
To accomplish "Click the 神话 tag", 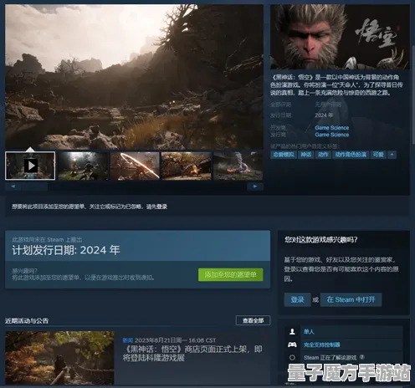I will (306, 155).
